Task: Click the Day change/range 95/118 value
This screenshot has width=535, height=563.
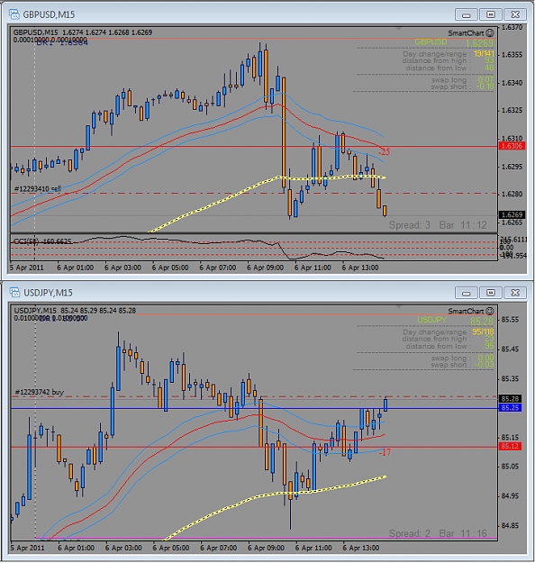Action: tap(483, 332)
